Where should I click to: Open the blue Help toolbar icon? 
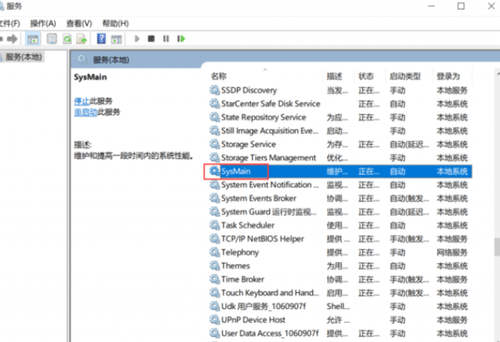coord(102,39)
